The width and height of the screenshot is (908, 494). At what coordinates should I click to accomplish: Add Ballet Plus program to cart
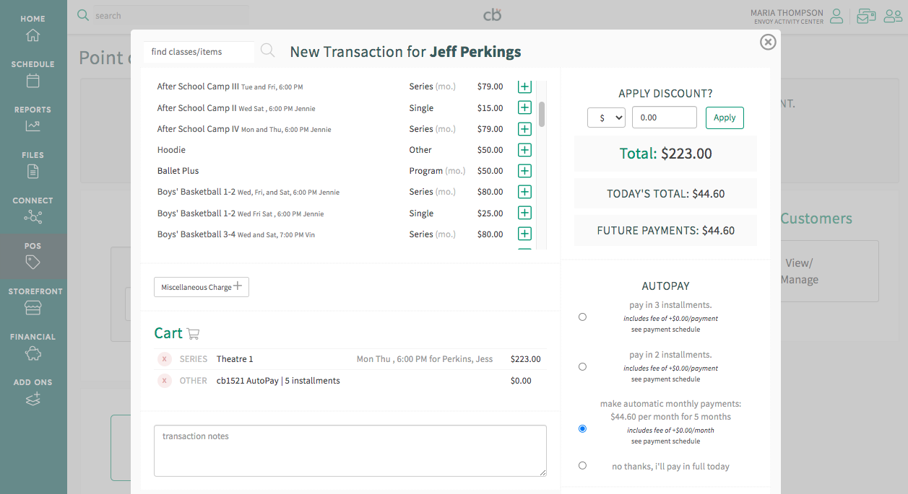tap(524, 171)
